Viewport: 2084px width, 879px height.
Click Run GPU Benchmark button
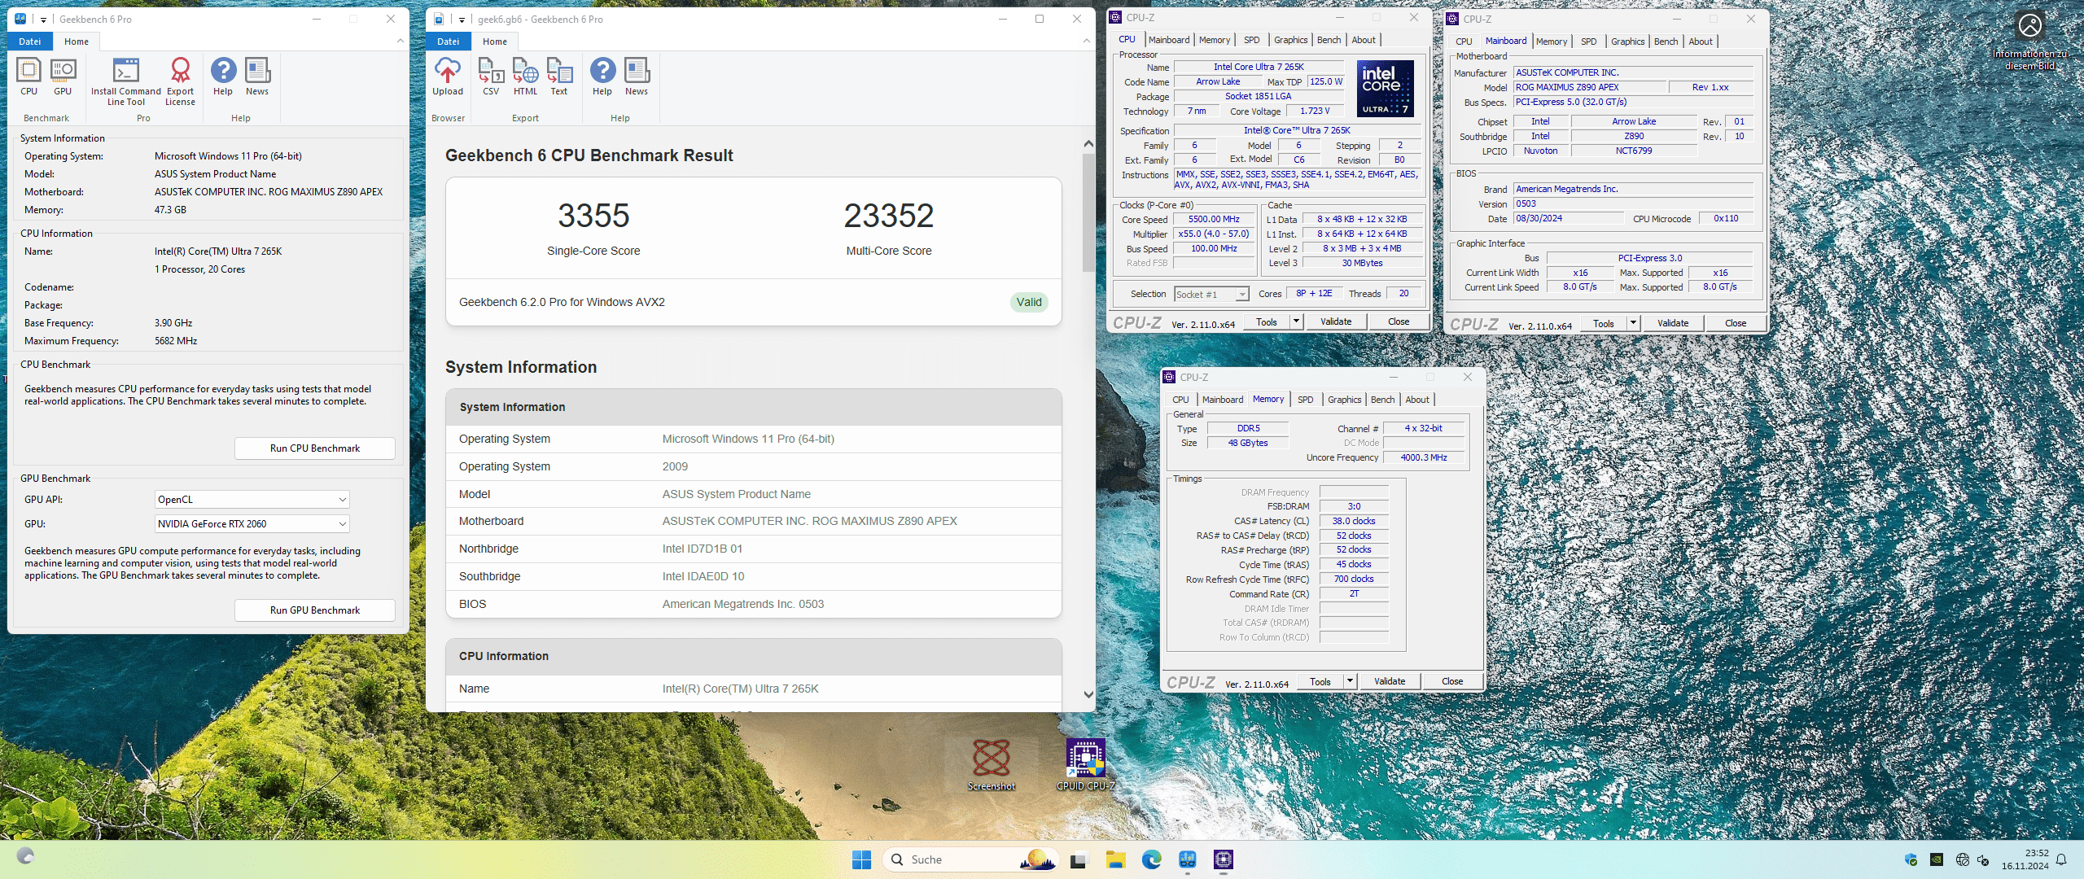tap(315, 610)
